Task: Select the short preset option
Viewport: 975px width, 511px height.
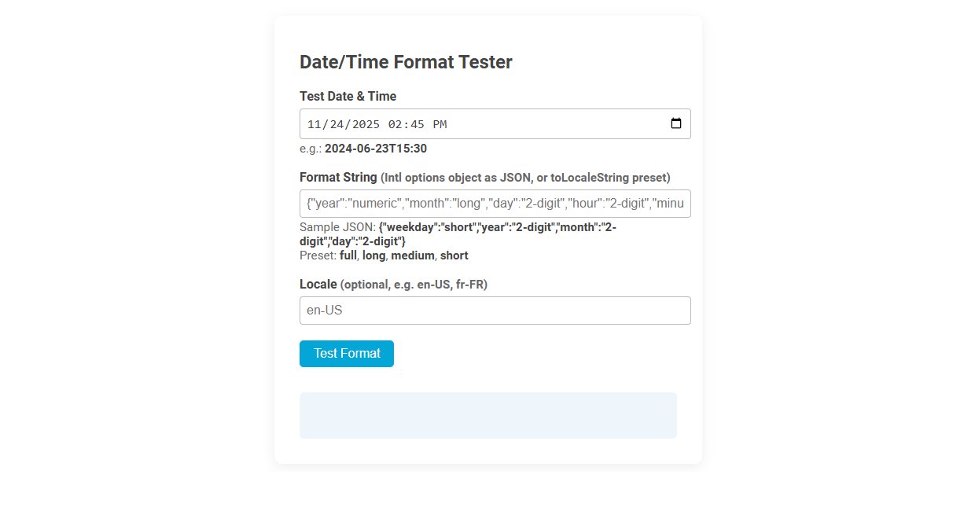Action: tap(454, 255)
